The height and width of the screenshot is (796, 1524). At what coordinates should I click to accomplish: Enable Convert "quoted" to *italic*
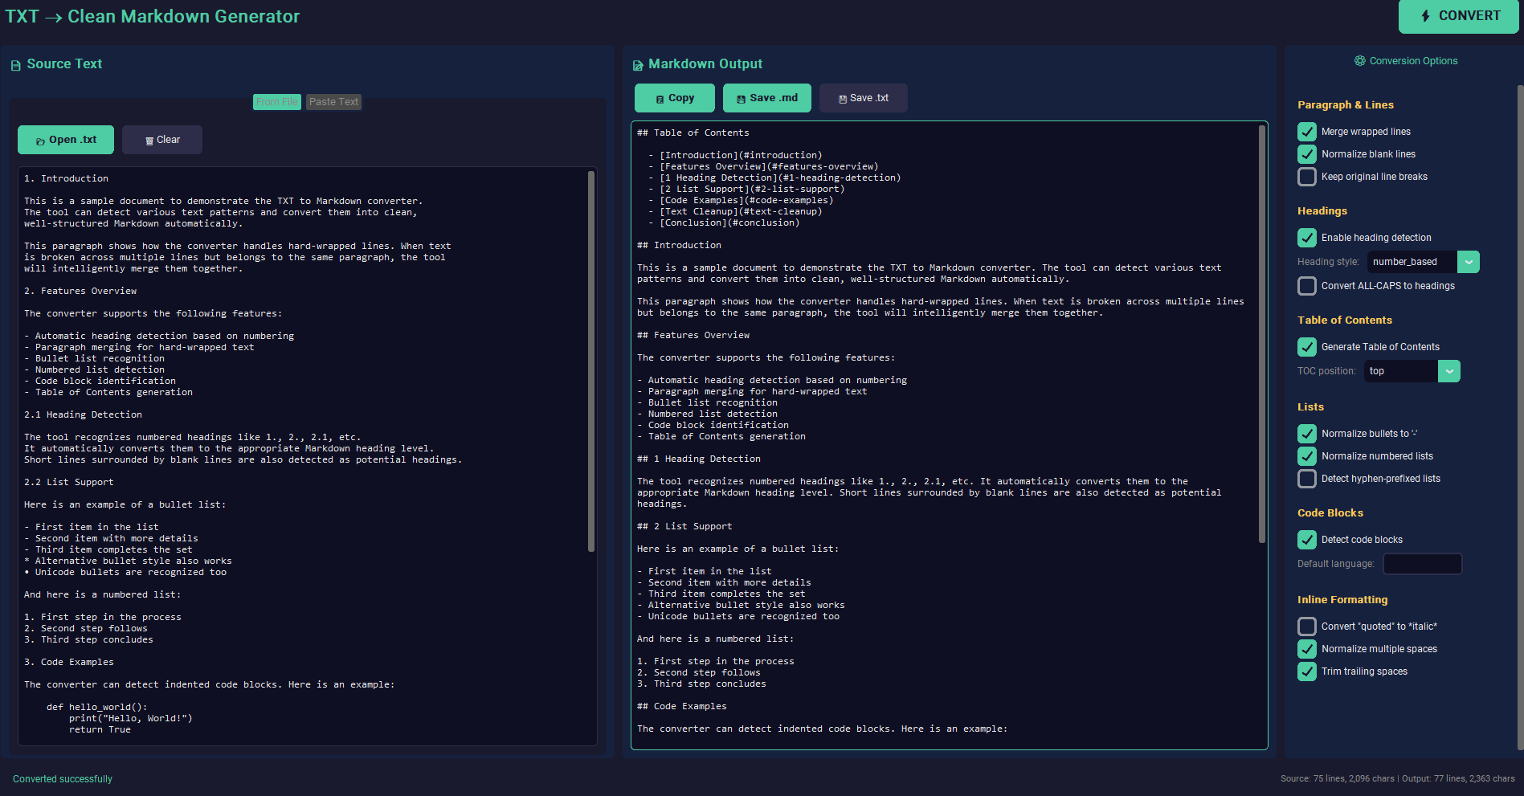coord(1307,627)
